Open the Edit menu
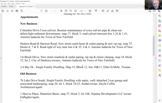 pyautogui.click(x=5, y=4)
